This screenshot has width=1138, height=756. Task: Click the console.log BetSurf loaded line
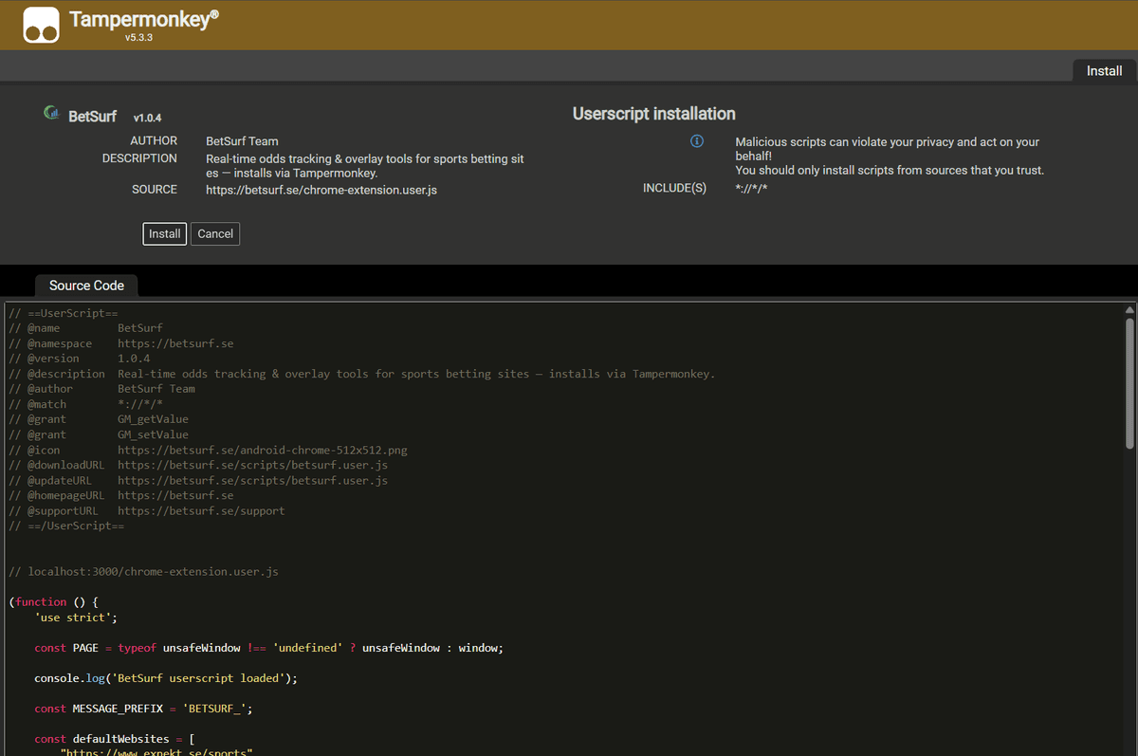166,678
